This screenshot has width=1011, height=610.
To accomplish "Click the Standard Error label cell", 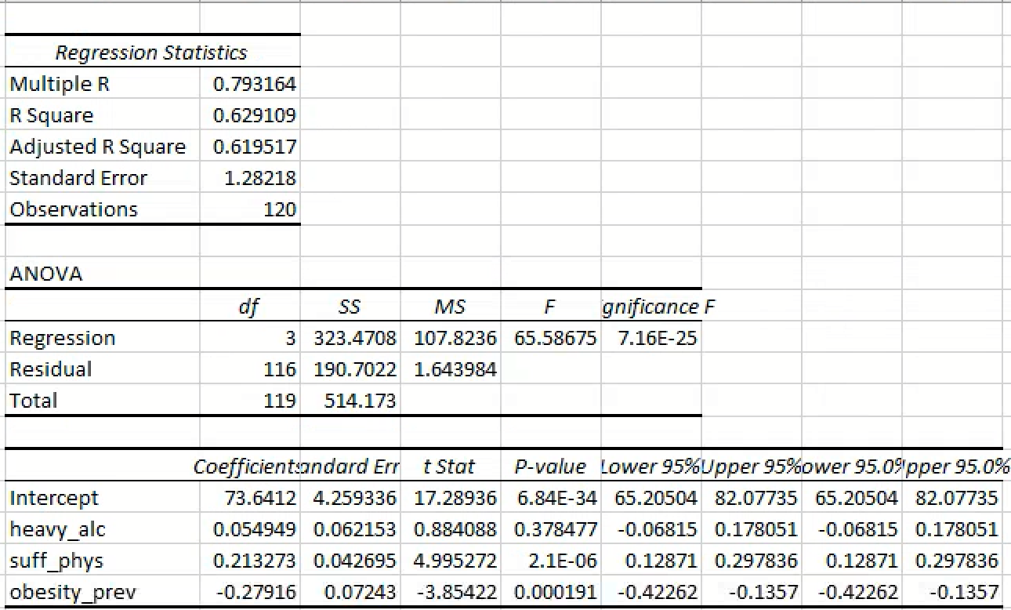I will 78,178.
